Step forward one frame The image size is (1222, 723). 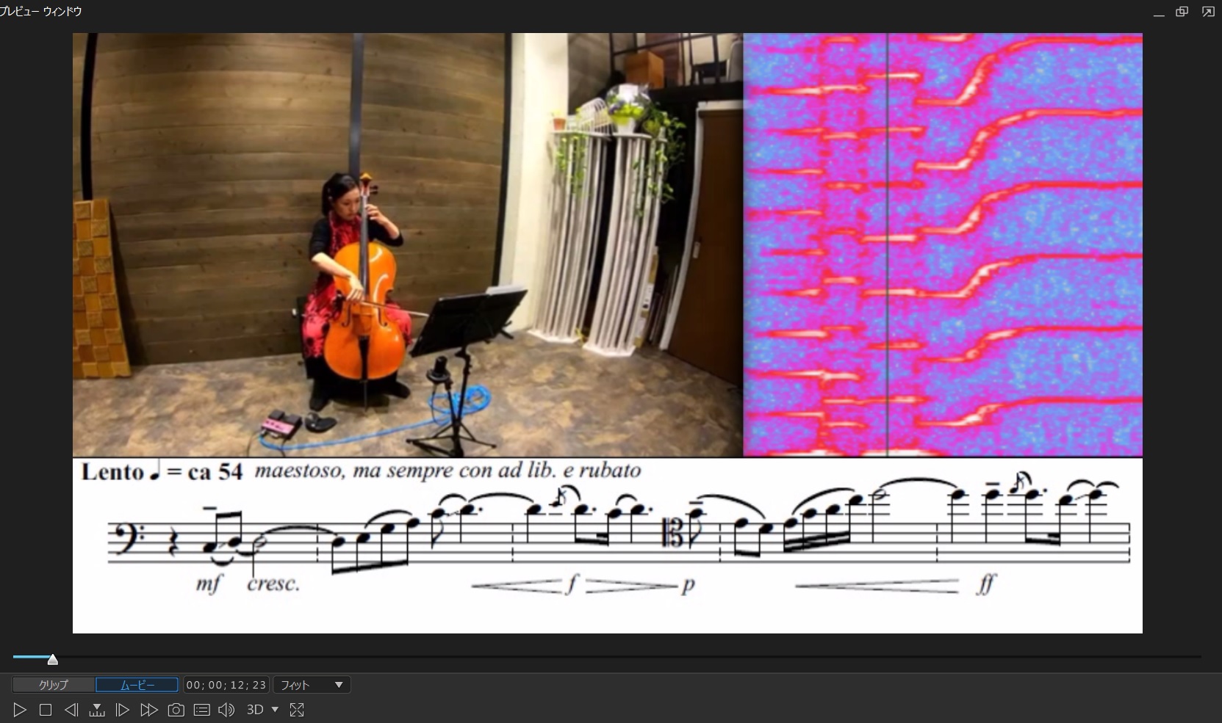tap(123, 710)
